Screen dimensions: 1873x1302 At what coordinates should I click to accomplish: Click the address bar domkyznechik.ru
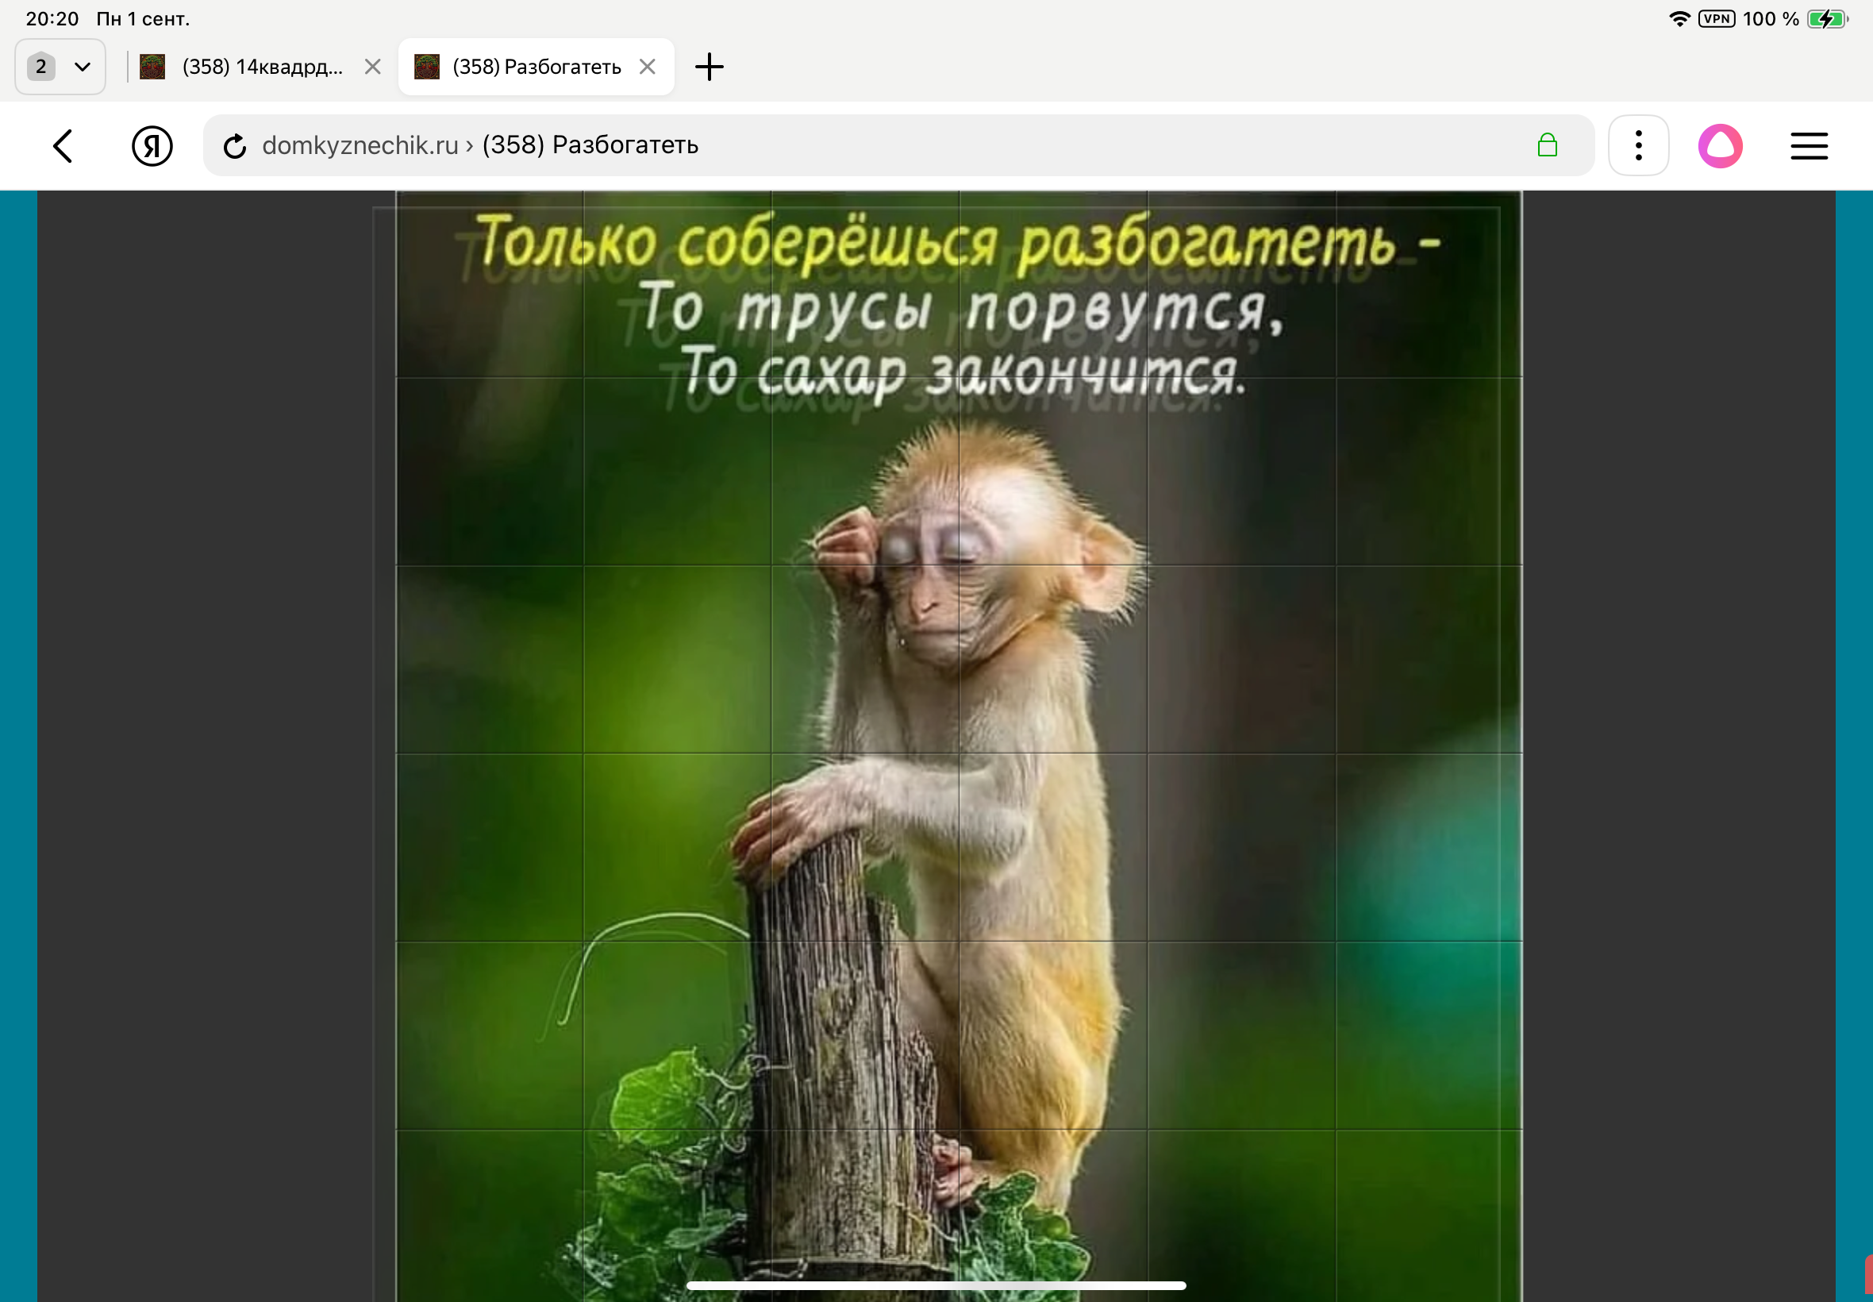(x=898, y=145)
